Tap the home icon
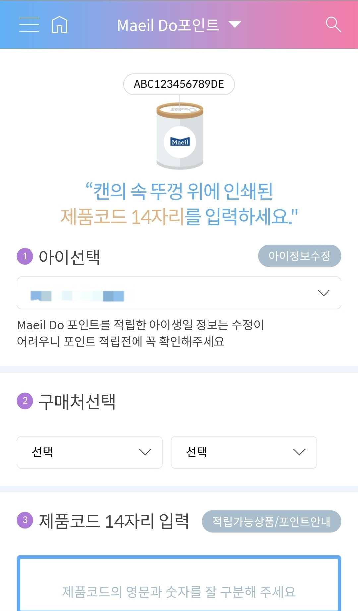Image resolution: width=358 pixels, height=611 pixels. pos(60,25)
